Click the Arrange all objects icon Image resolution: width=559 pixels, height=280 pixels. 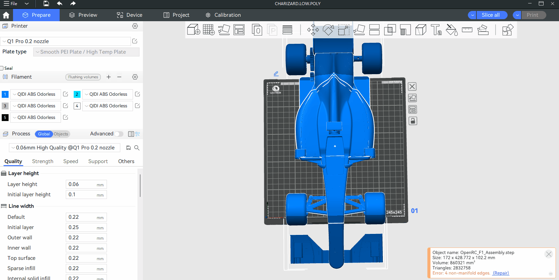(239, 30)
